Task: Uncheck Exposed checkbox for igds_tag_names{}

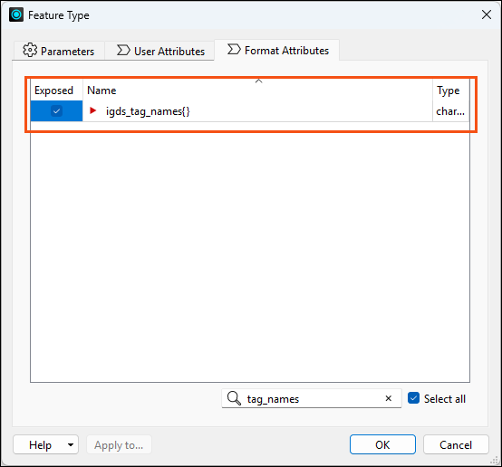Action: (57, 111)
